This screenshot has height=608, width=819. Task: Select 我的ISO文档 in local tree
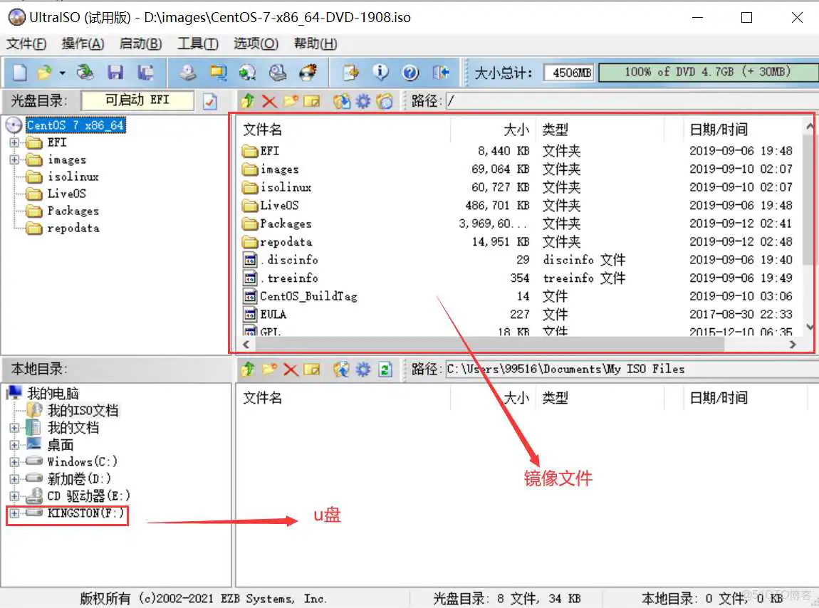83,411
